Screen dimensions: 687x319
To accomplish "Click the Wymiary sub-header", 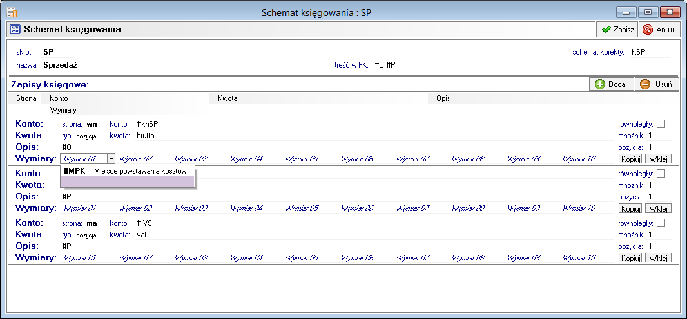I will (63, 110).
